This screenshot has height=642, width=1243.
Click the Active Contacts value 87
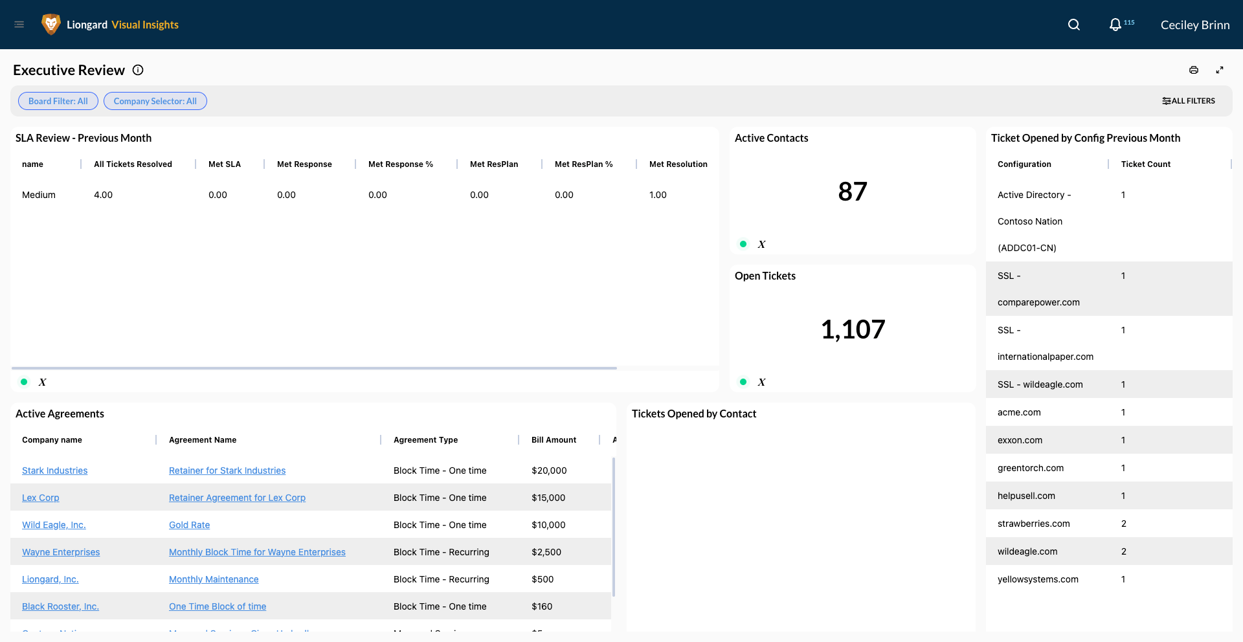coord(853,192)
